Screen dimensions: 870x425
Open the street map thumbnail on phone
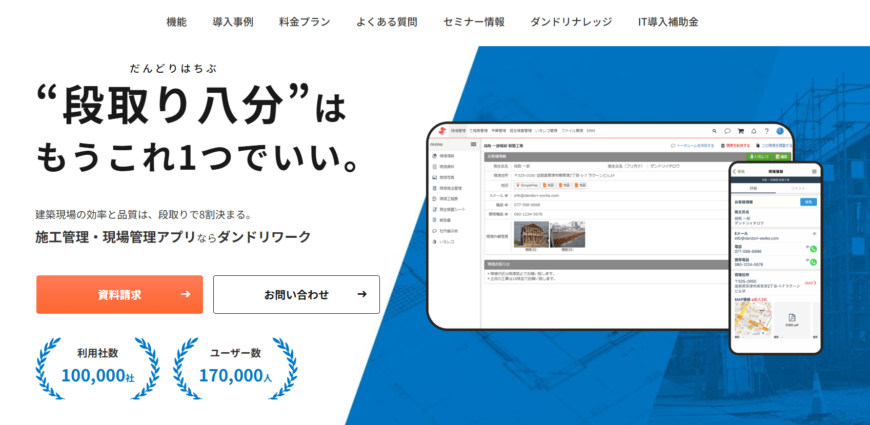tap(753, 318)
